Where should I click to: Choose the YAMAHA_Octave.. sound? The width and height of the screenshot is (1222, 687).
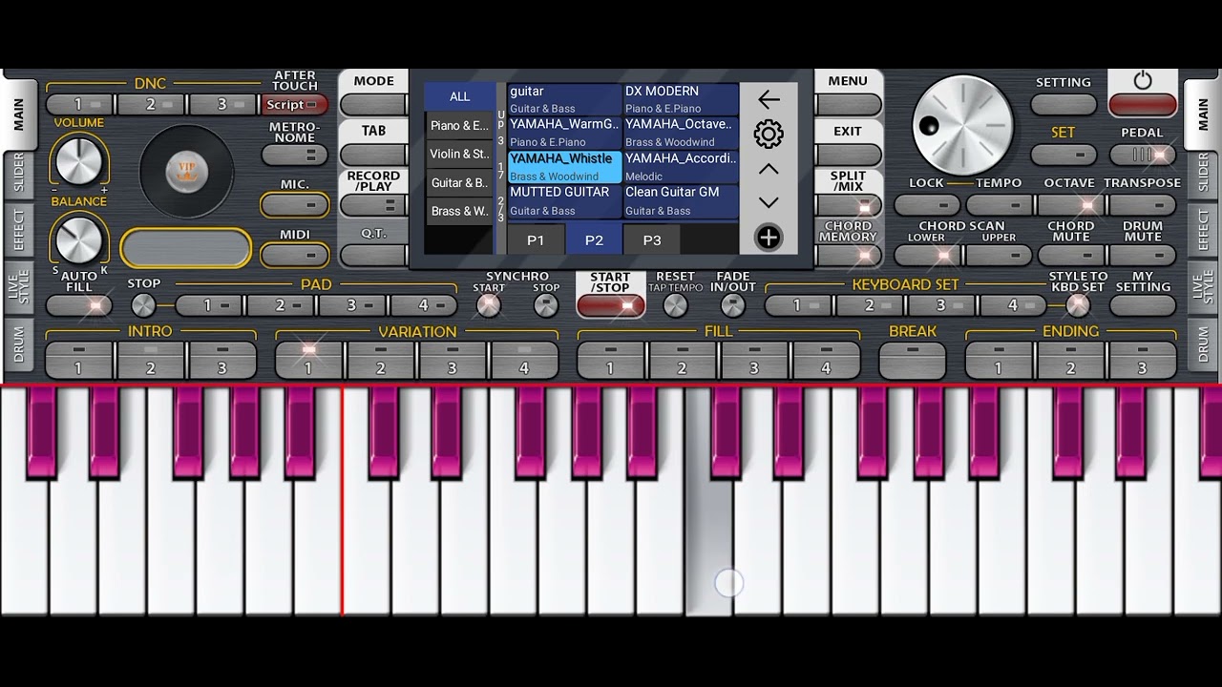tap(681, 133)
